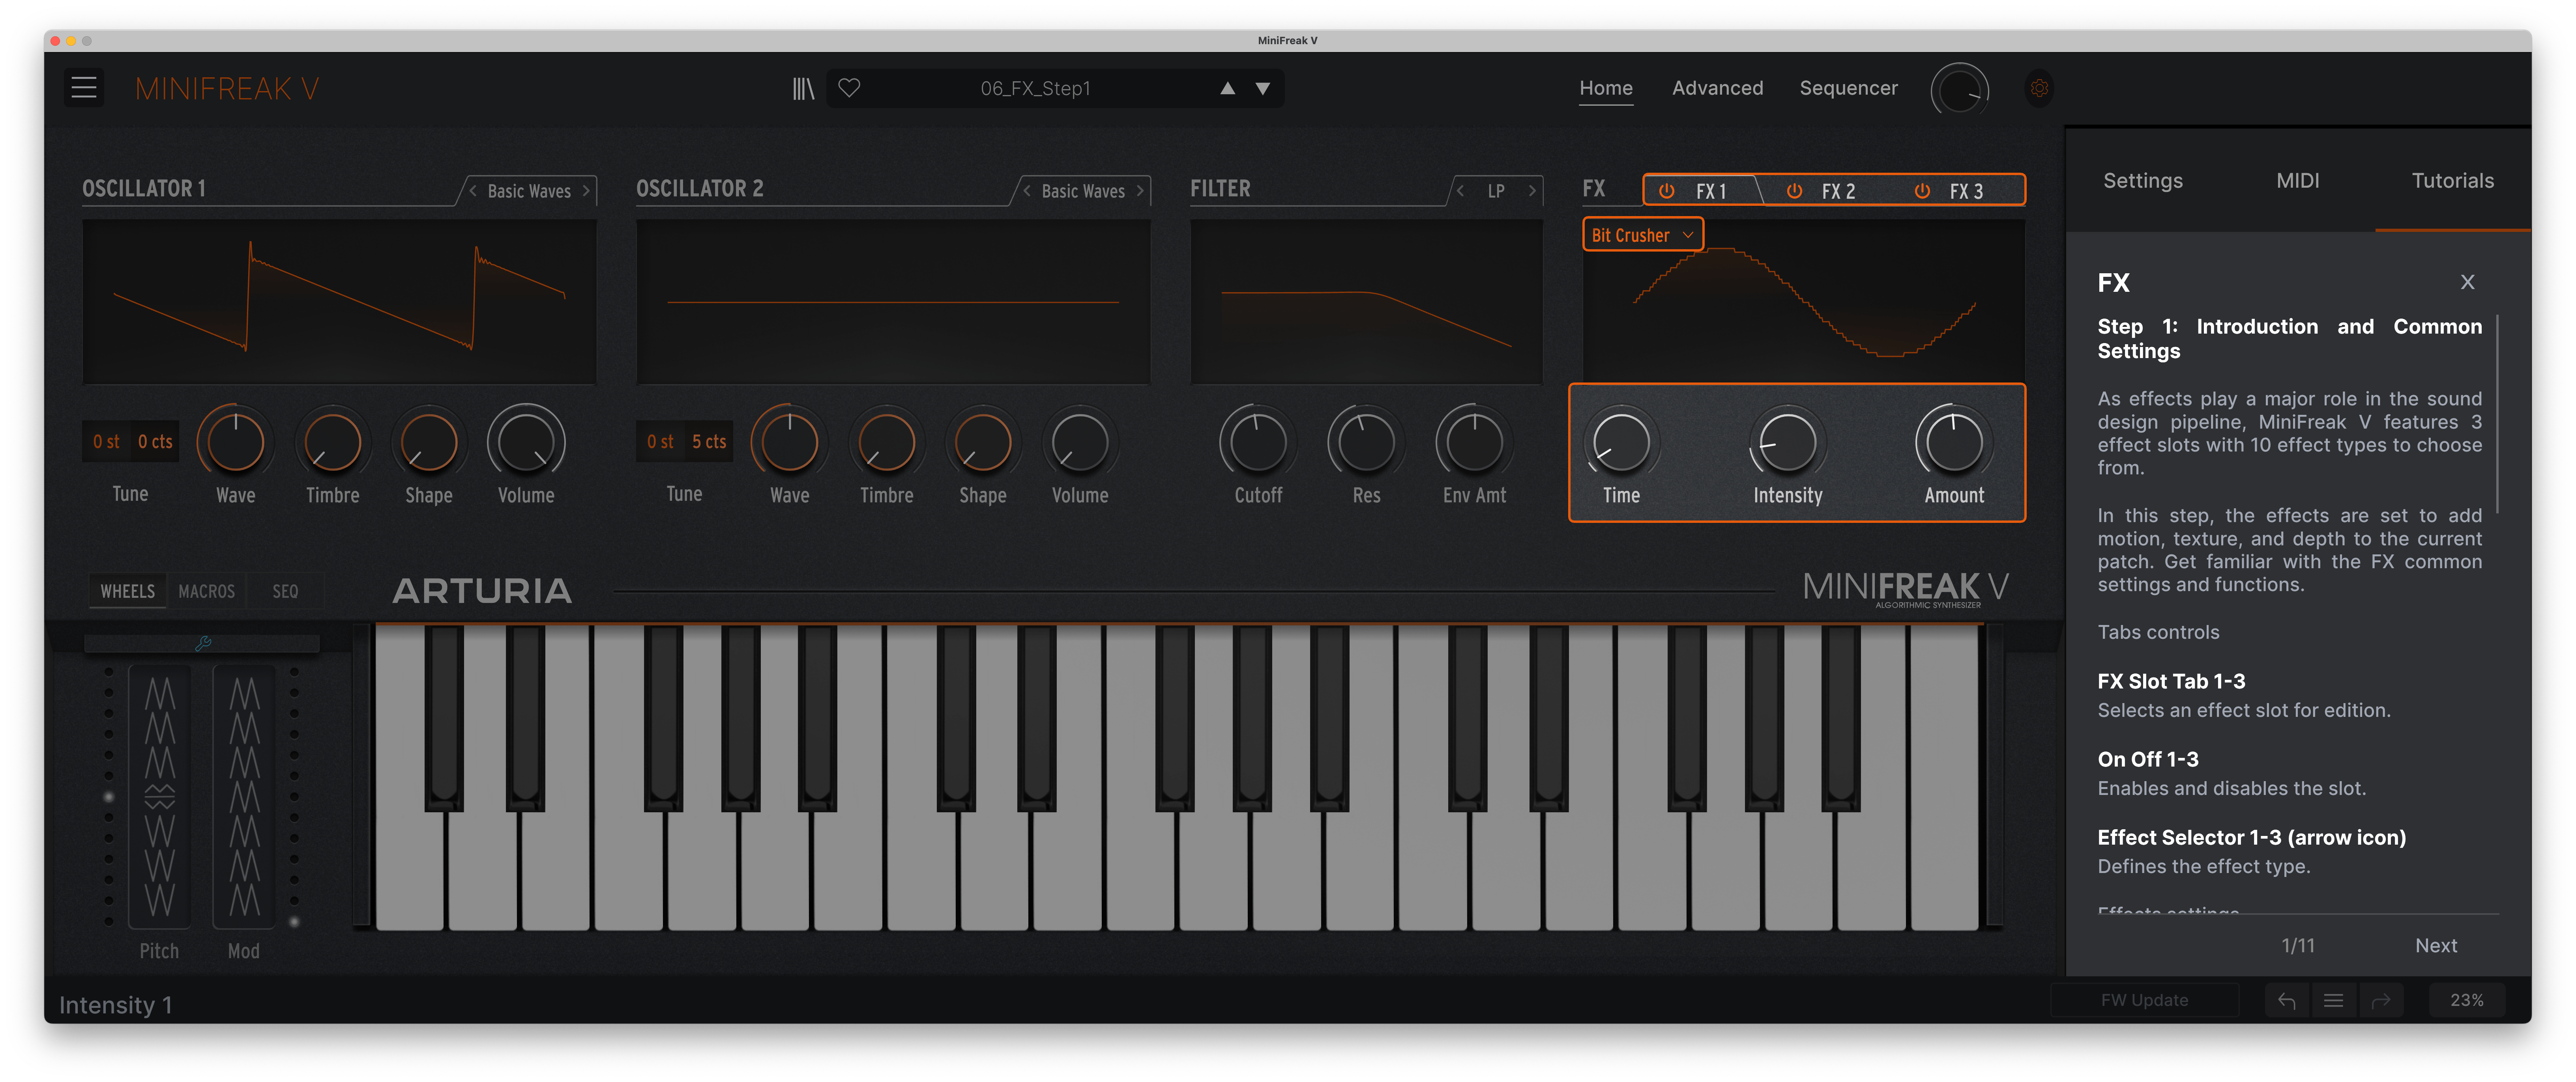Next Oscillator 2 type right chevron

pos(1140,191)
